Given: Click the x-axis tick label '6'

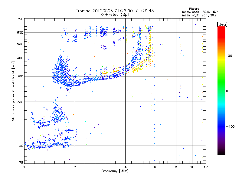Looking at the screenshot, I should (x=155, y=167).
